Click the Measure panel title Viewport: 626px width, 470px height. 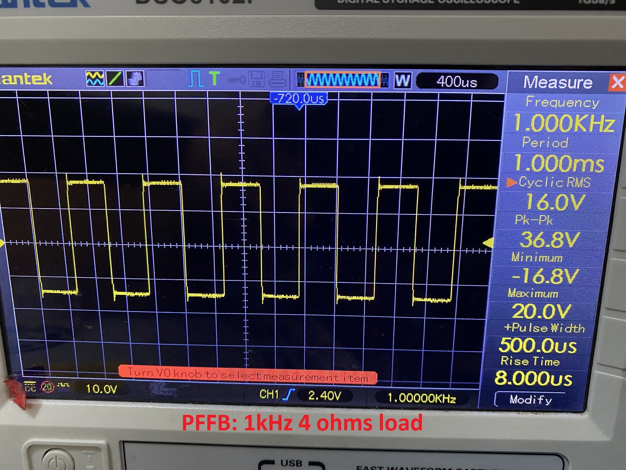pos(558,82)
